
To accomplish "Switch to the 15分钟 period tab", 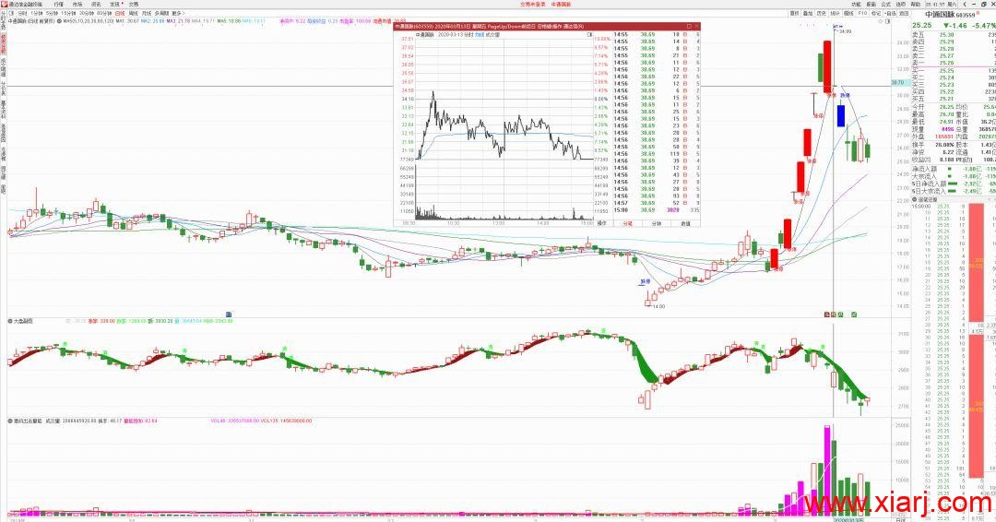I will (x=68, y=13).
